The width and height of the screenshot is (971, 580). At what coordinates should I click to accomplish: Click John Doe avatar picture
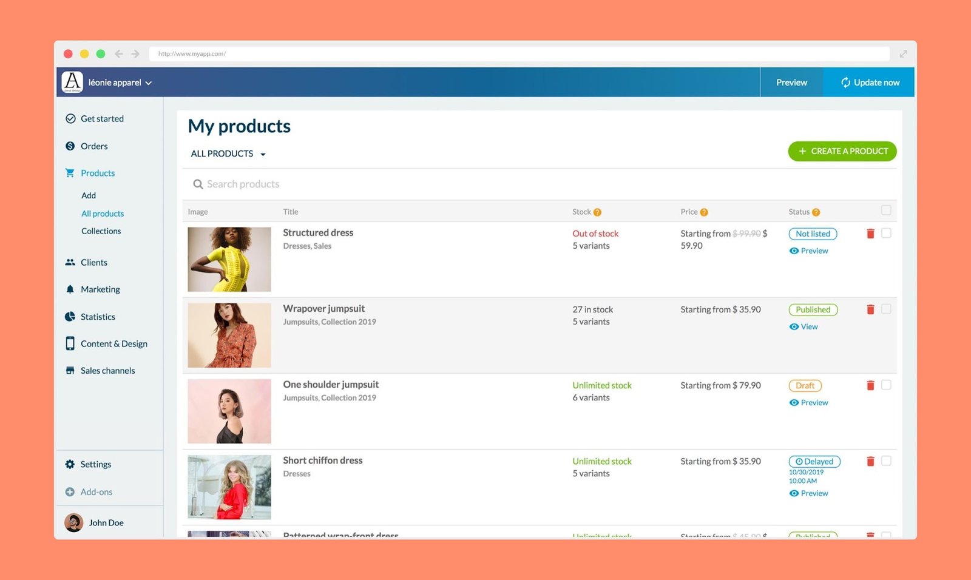74,522
